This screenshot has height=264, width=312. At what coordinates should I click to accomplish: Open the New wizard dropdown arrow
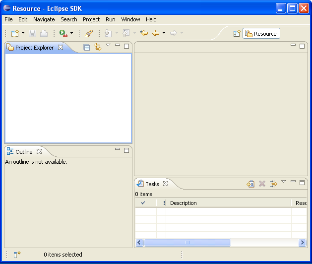click(x=23, y=33)
